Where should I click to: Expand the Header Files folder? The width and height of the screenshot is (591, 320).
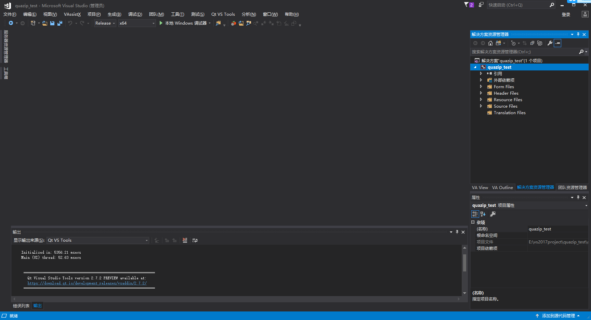point(481,93)
